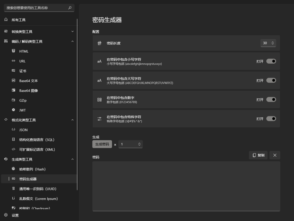This screenshot has height=221, width=294.
Task: Click the 复制 copy button
Action: (258, 155)
